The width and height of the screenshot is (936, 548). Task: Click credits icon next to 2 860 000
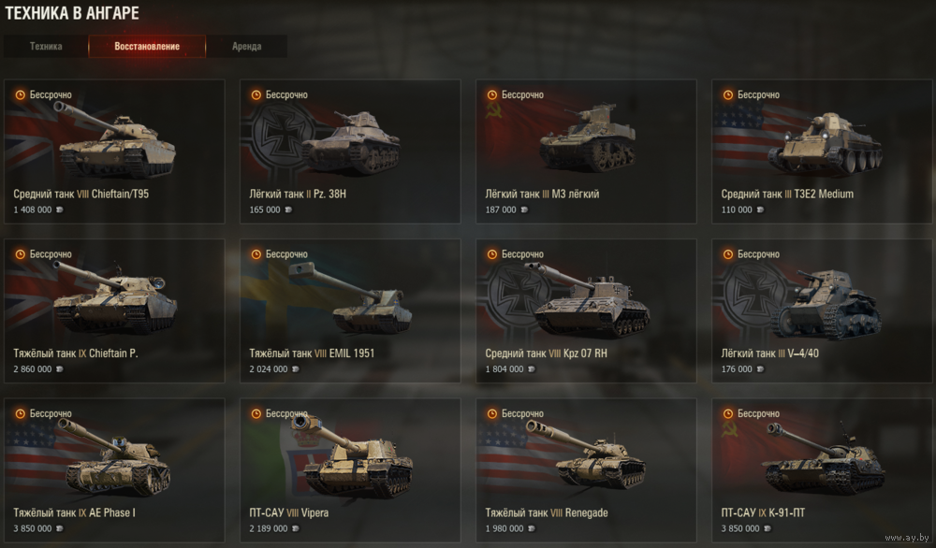point(59,369)
